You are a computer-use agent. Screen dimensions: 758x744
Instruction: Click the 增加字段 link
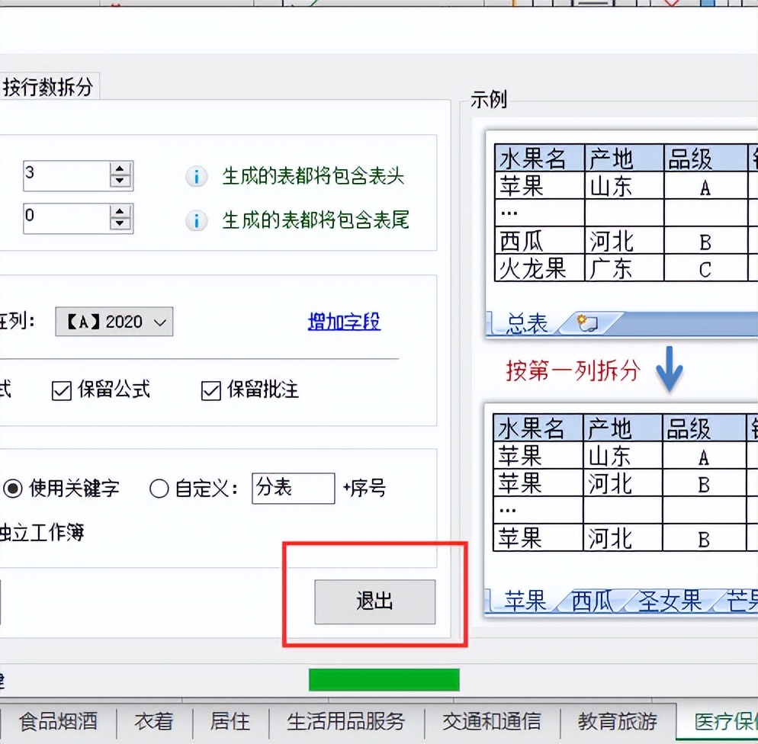pos(343,322)
